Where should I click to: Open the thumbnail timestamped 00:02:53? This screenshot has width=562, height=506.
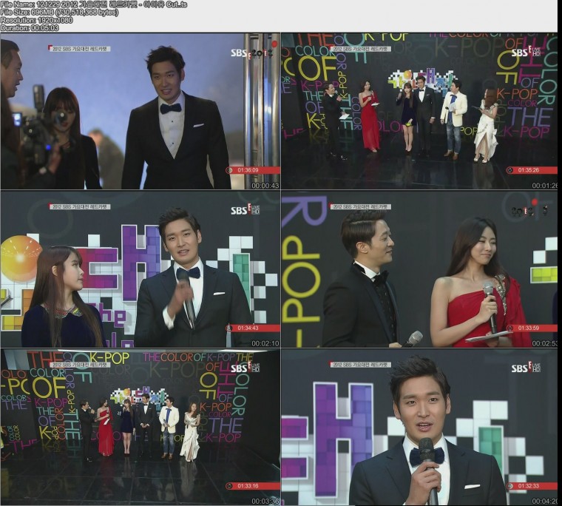420,269
